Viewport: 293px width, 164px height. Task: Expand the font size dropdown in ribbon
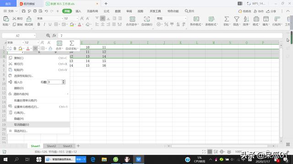point(77,18)
